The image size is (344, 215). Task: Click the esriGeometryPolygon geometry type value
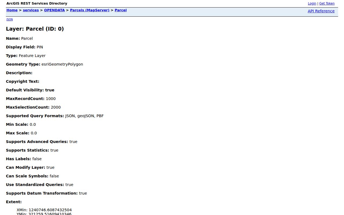[62, 64]
